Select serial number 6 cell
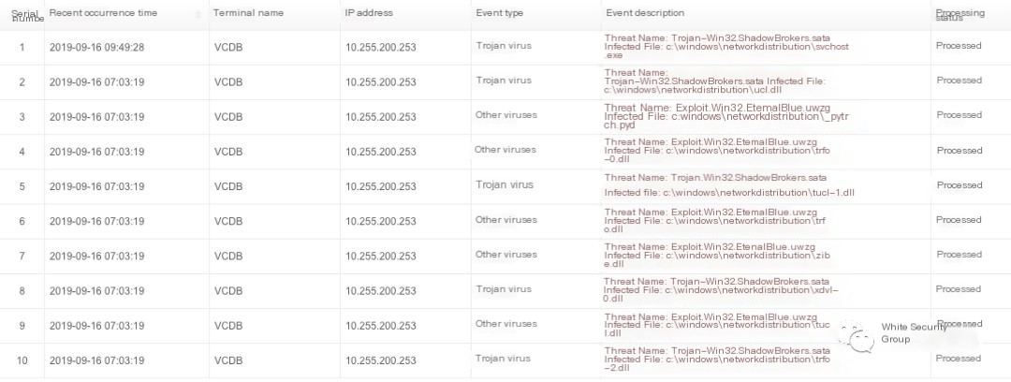This screenshot has height=382, width=1011. coord(22,220)
